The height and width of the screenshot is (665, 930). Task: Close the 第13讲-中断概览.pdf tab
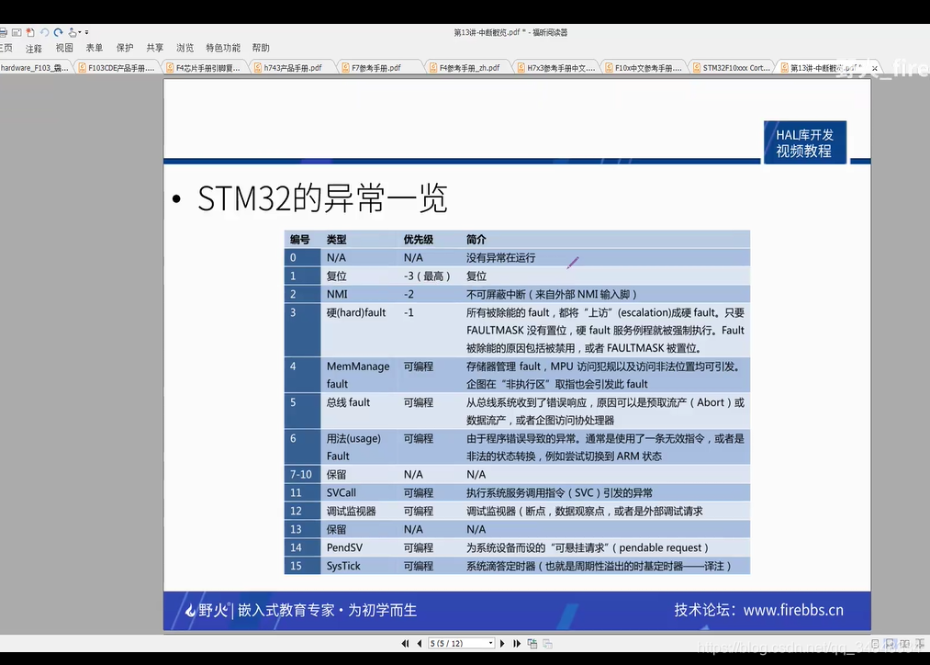click(874, 68)
